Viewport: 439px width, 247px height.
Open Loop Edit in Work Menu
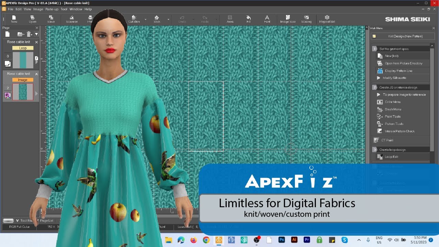point(391,156)
